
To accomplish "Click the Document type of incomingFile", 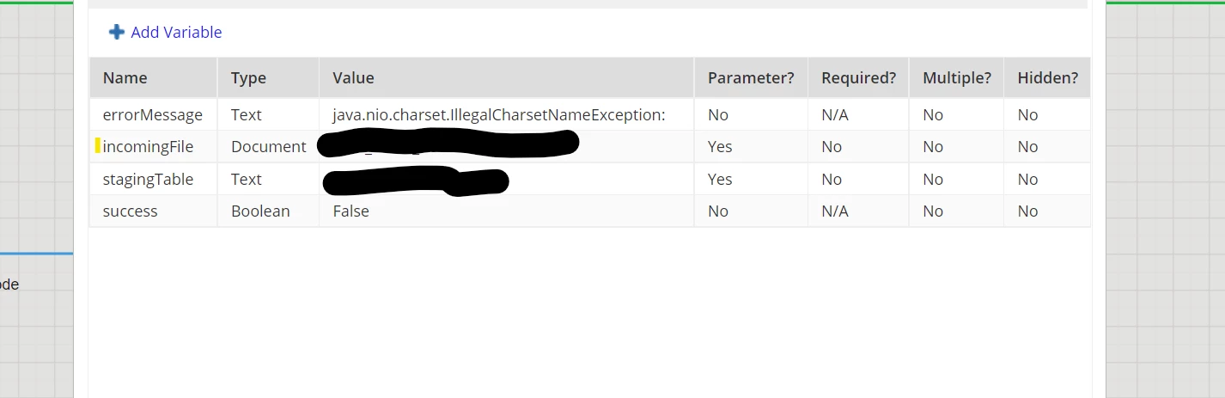I will pyautogui.click(x=268, y=147).
